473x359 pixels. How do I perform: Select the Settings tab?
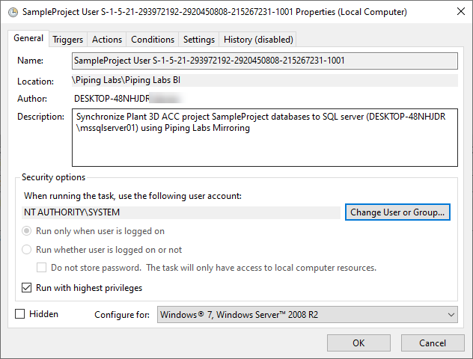click(199, 40)
